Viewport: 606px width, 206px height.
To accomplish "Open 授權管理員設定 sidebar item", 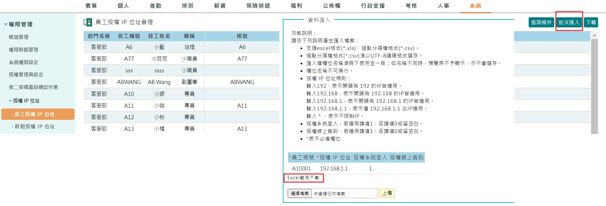I will point(26,75).
